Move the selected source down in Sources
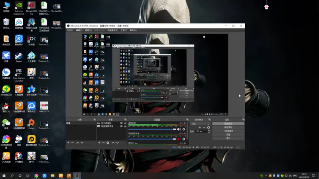This screenshot has width=319, height=179. [118, 143]
